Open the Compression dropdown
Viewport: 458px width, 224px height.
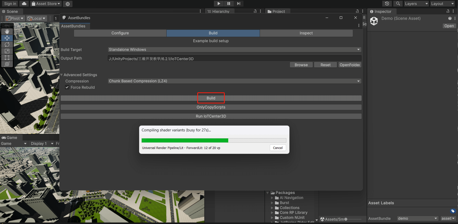coord(234,81)
